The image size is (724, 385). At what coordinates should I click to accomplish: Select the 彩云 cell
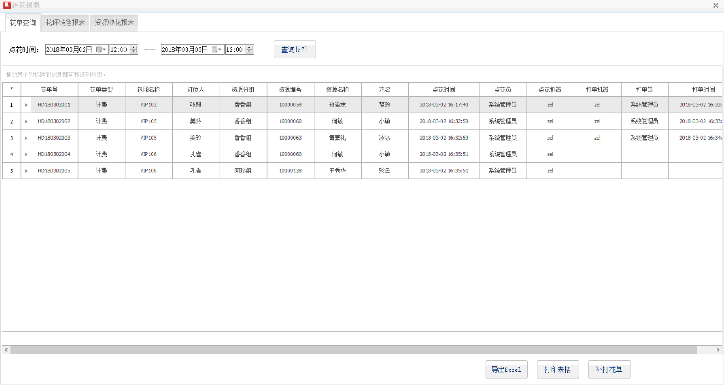pyautogui.click(x=385, y=171)
